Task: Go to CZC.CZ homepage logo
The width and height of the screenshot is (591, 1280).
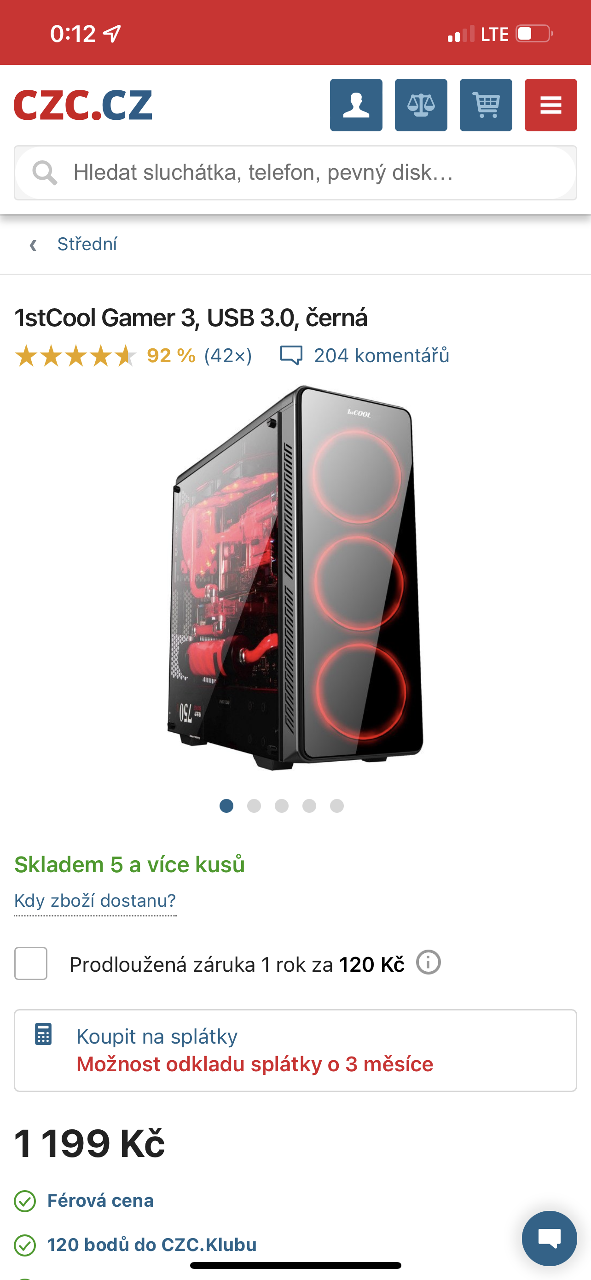Action: click(83, 105)
